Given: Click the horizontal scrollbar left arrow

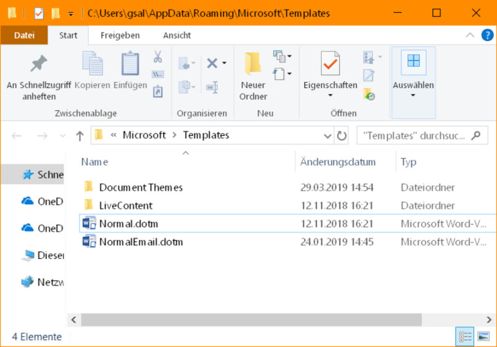Looking at the screenshot, I should point(74,320).
